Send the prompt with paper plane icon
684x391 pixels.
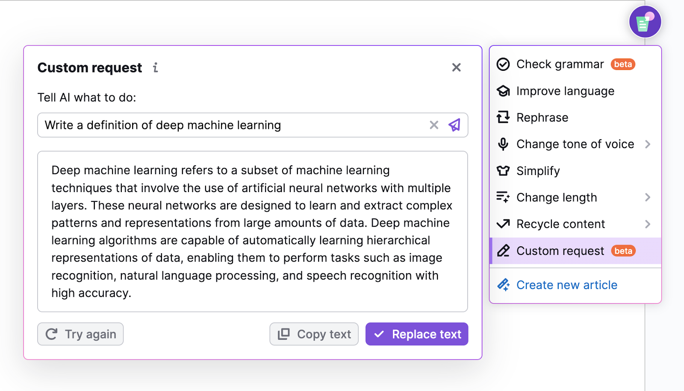(454, 125)
